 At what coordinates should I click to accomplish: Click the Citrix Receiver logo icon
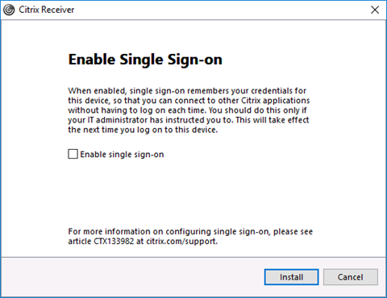tap(9, 10)
